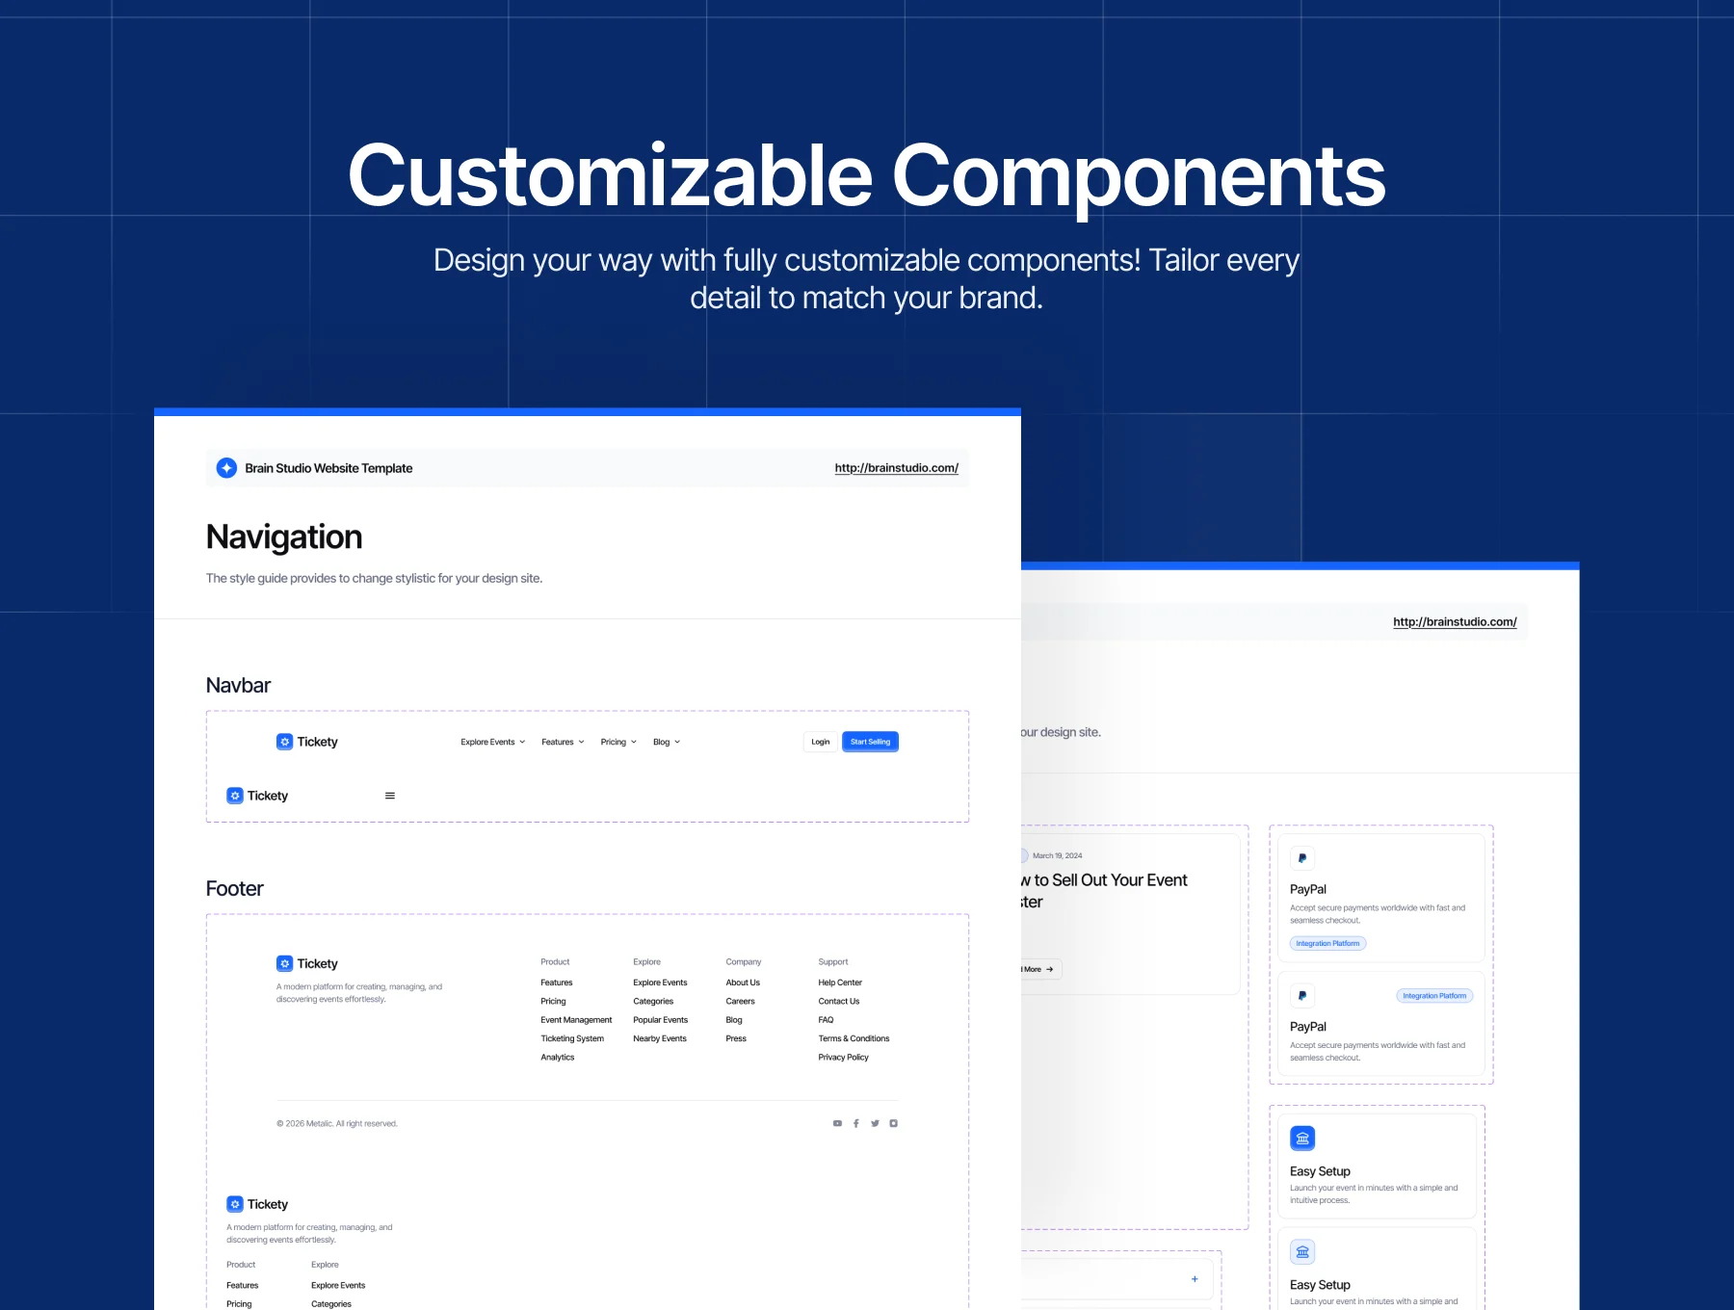Click the PayPal icon on the second card

point(1302,996)
